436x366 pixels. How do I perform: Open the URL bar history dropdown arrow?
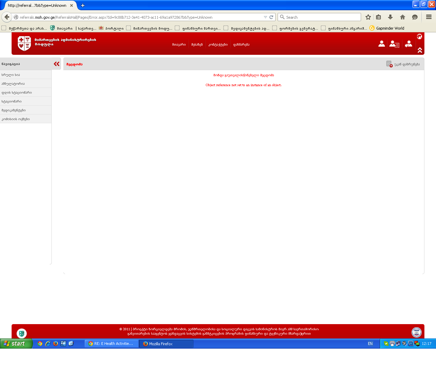[265, 17]
